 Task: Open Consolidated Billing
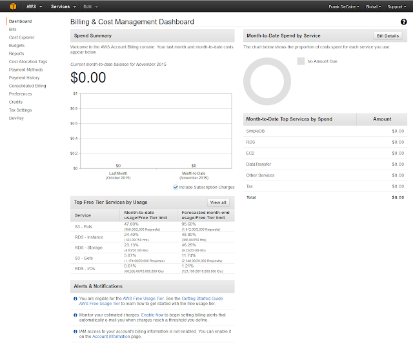pyautogui.click(x=27, y=86)
